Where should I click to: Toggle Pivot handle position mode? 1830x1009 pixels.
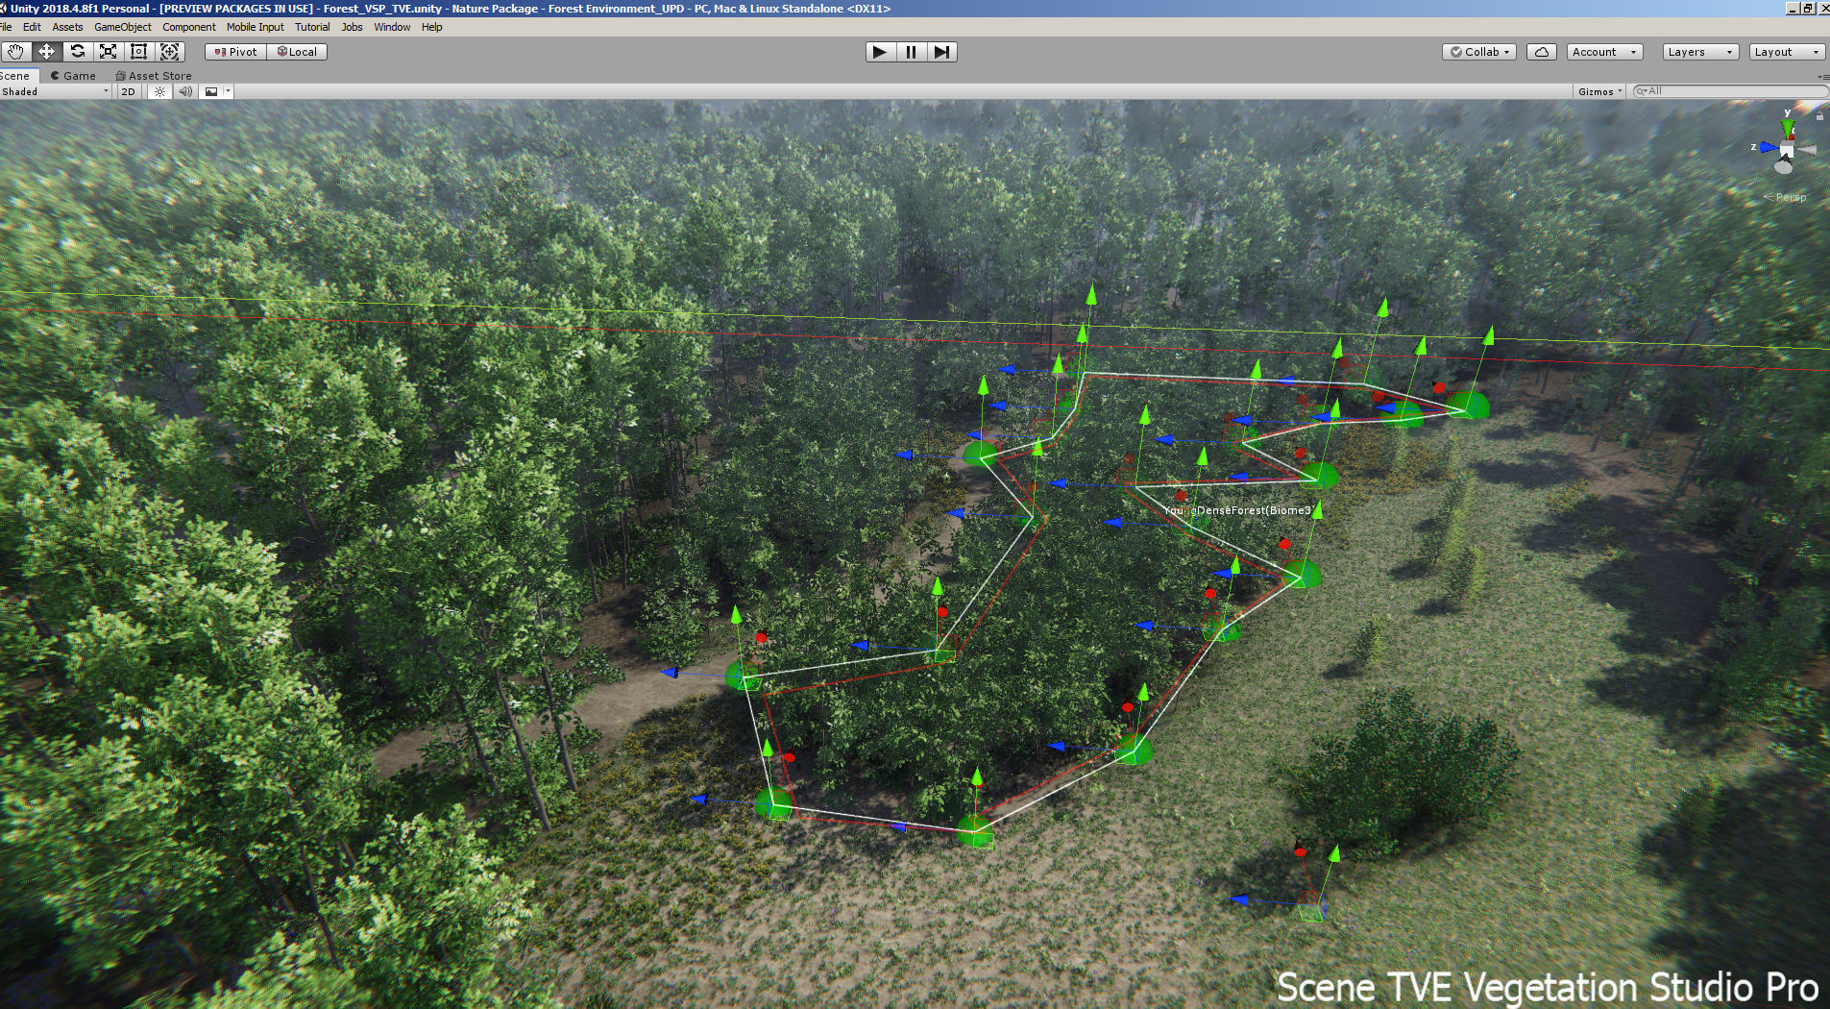click(236, 52)
